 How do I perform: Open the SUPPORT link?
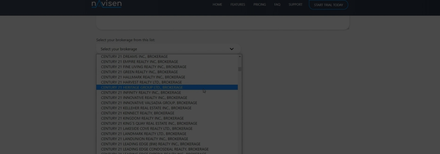point(295,5)
